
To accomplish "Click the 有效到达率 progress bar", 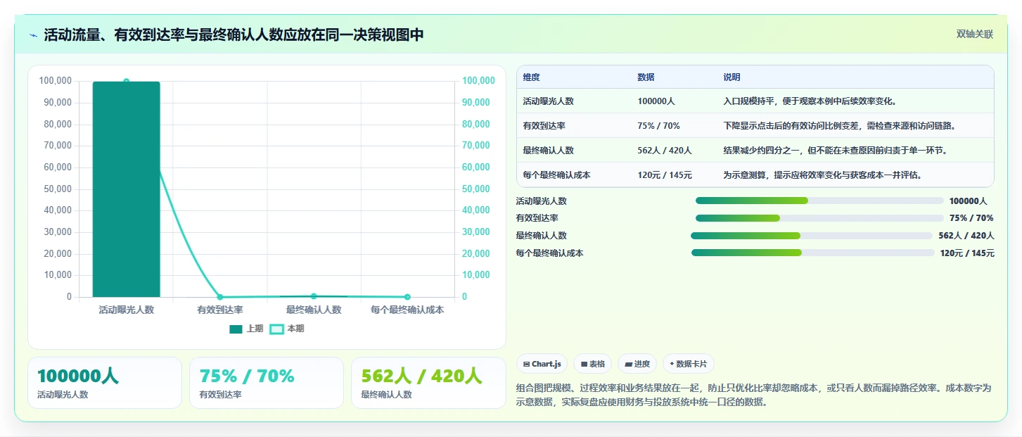I will 819,218.
